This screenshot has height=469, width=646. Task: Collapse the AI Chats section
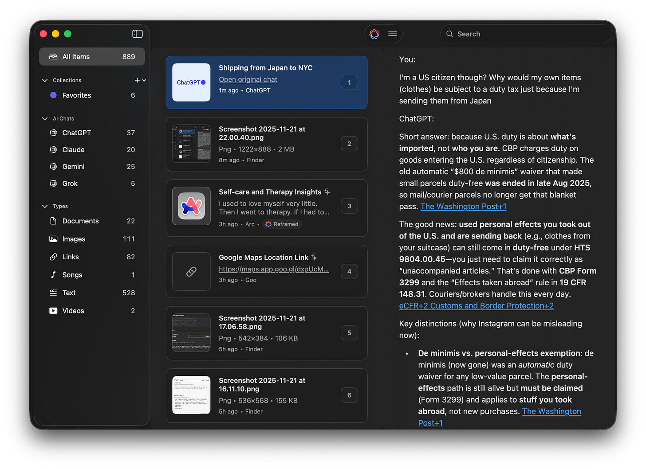coord(44,118)
